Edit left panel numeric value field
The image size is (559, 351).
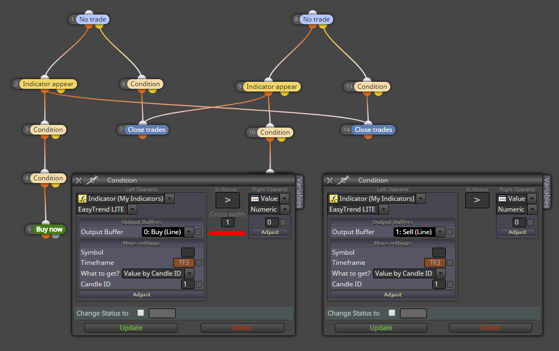272,222
